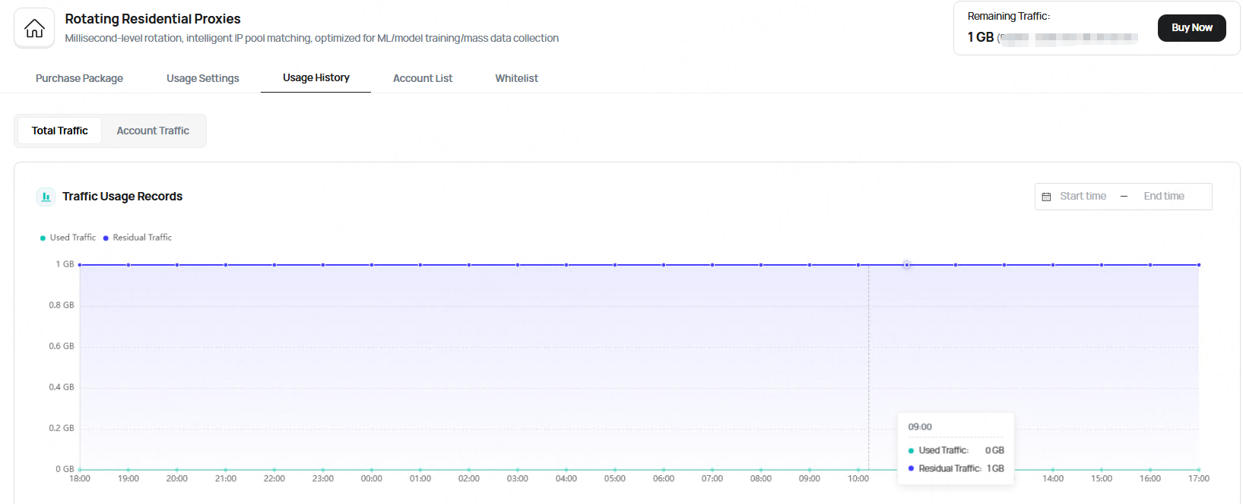This screenshot has width=1243, height=504.
Task: Click the End time date field
Action: pos(1163,196)
